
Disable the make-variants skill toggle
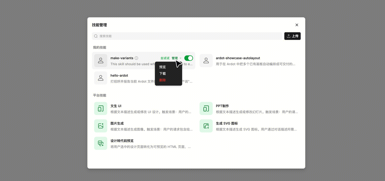[x=189, y=58]
